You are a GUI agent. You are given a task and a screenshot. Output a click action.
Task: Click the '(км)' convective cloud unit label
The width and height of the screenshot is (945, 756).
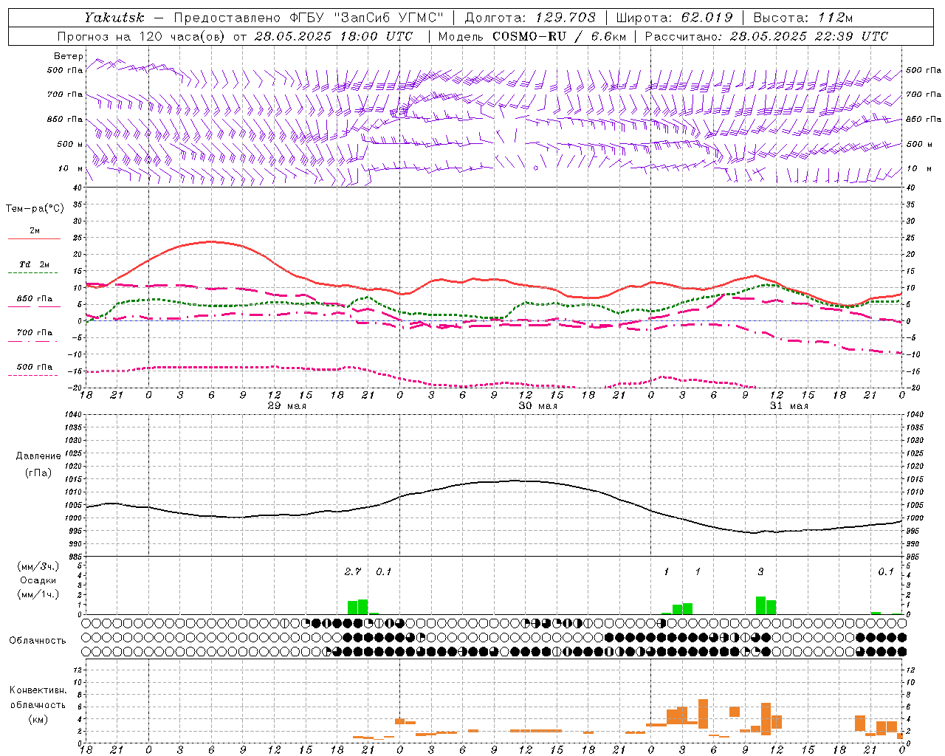pyautogui.click(x=38, y=719)
